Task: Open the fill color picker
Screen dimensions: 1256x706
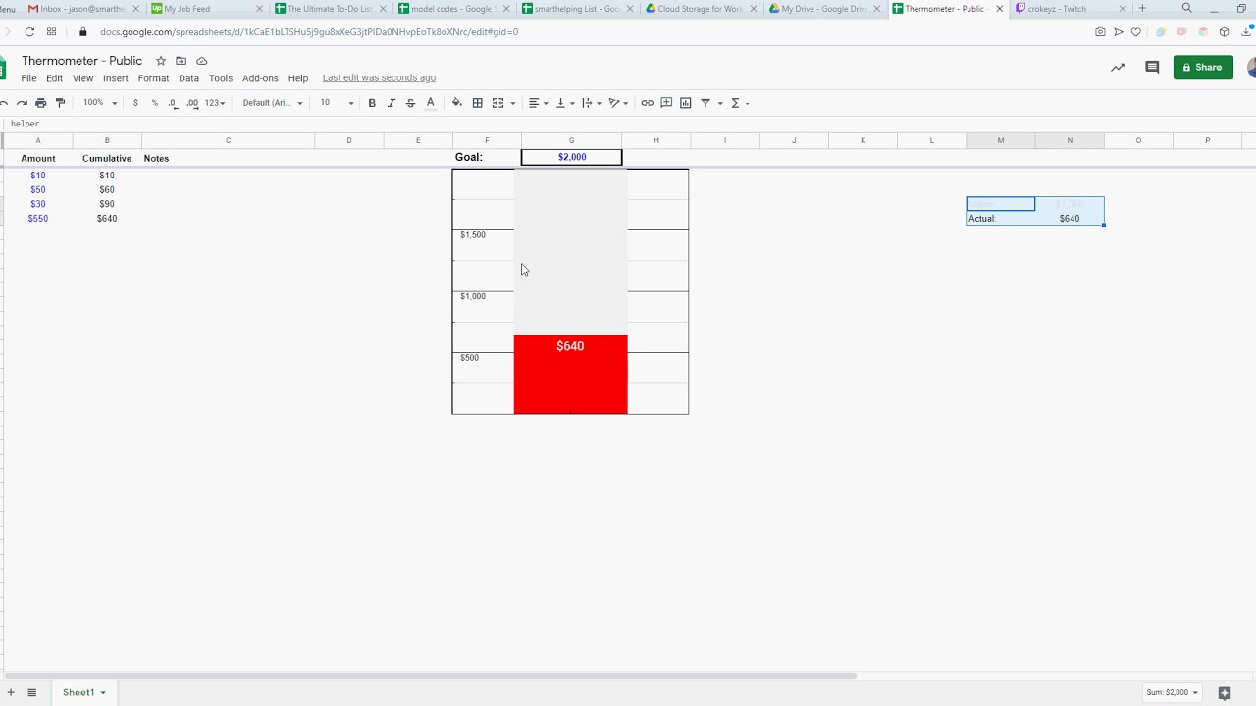Action: (456, 103)
